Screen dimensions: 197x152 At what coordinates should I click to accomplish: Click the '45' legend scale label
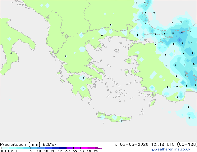(89, 151)
